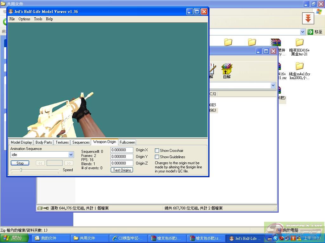Click the Half-Life Model Viewer title bar icon
This screenshot has width=325, height=243.
(x=11, y=12)
